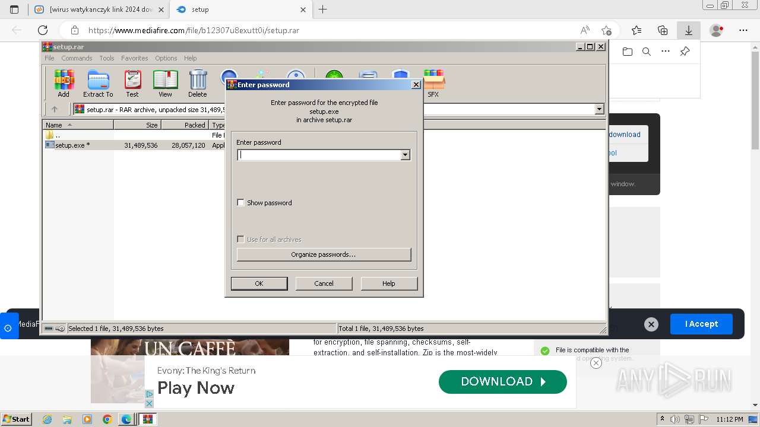Click the green DOWNLOAD ad button

pos(503,382)
